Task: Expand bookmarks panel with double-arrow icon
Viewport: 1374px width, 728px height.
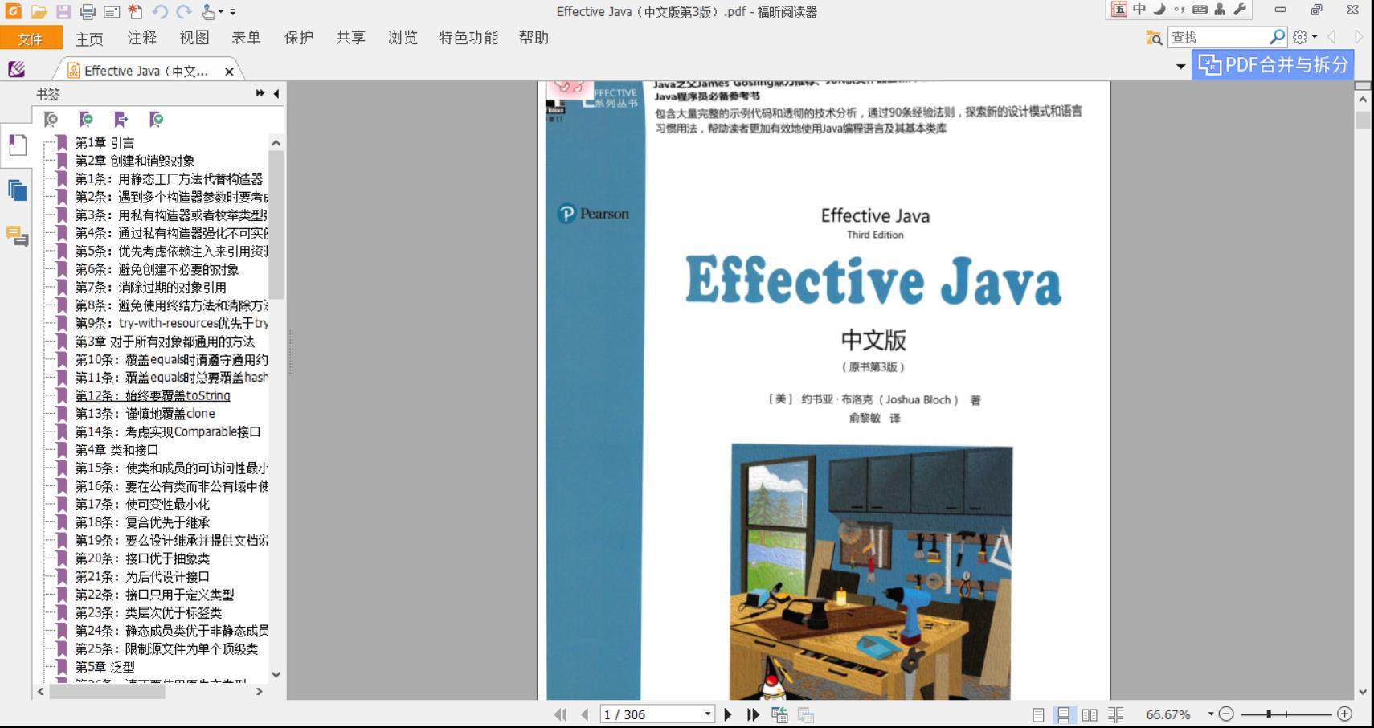Action: [x=260, y=93]
